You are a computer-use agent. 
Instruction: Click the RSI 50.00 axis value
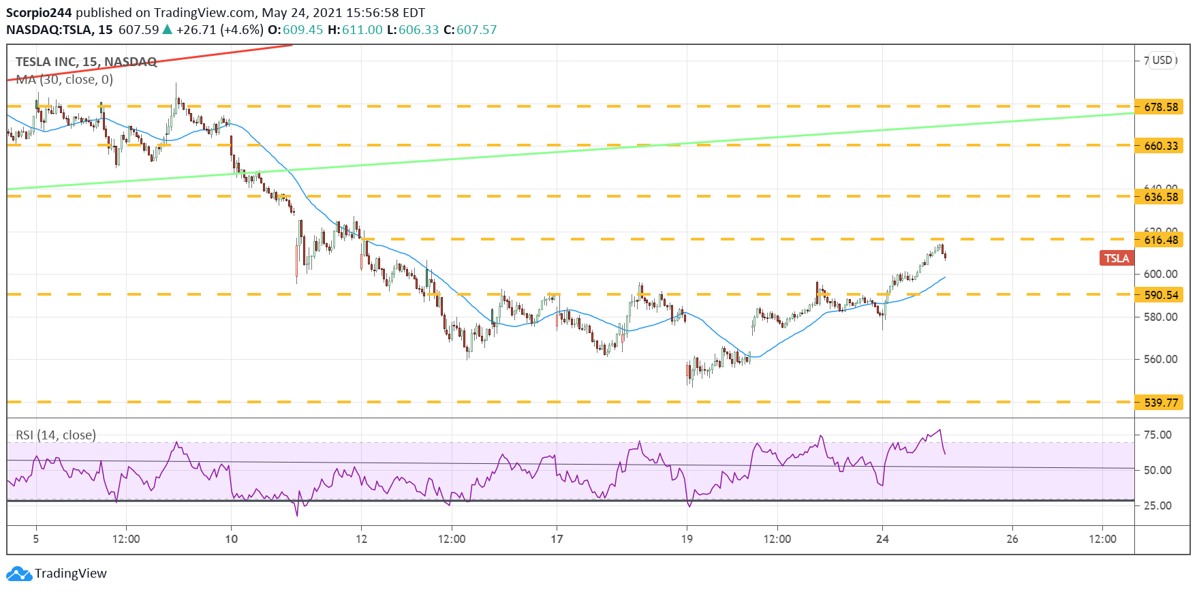point(1157,470)
